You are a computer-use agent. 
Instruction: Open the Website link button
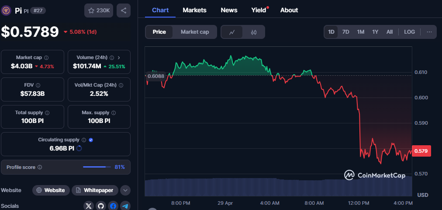pyautogui.click(x=51, y=190)
